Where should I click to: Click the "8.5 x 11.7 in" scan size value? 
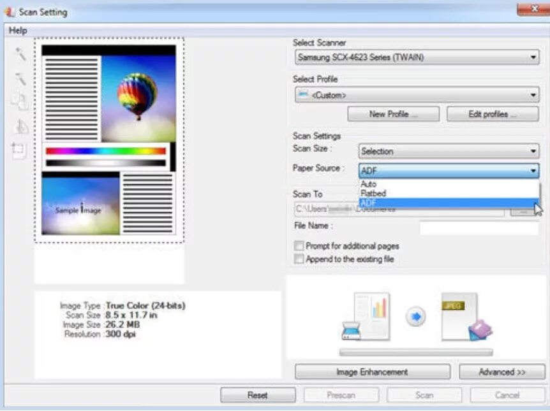(131, 315)
